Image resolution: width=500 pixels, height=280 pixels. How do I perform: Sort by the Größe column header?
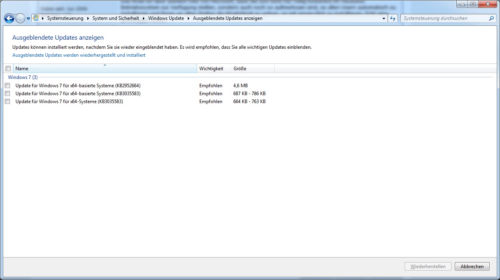253,68
